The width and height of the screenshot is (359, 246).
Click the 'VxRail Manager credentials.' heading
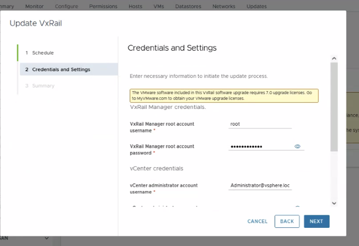pyautogui.click(x=168, y=107)
